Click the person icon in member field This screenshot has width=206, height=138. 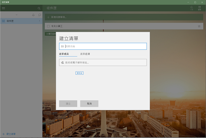point(62,63)
